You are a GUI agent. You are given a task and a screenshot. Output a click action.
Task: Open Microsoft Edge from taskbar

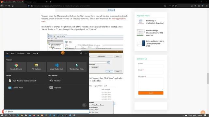coord(18,115)
